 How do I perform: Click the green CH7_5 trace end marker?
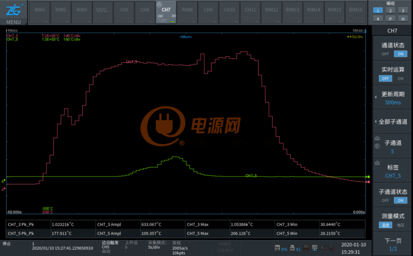tap(368, 177)
